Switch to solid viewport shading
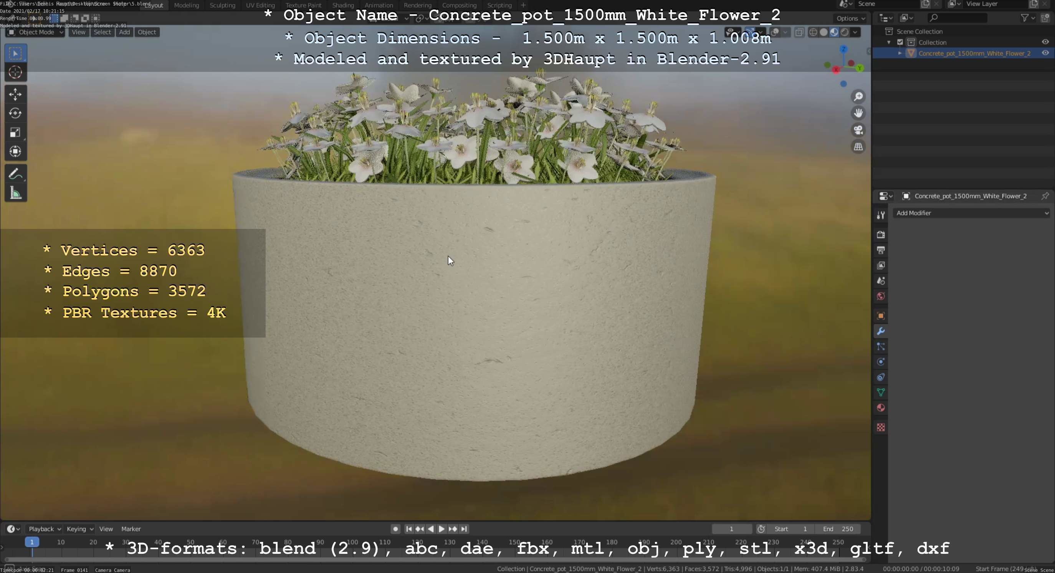Screen dimensions: 1055x573 [823, 32]
